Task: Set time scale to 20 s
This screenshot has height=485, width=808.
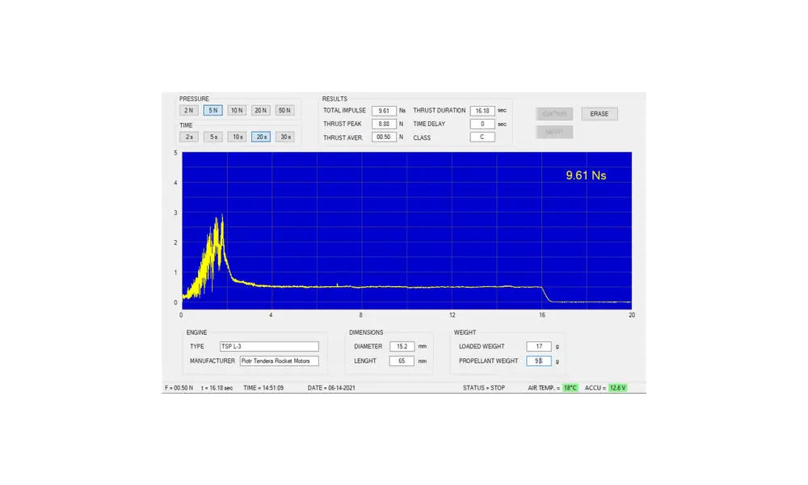Action: coord(261,137)
